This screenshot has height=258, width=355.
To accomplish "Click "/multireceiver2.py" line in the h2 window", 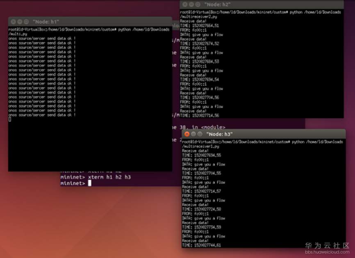I will tap(198, 16).
